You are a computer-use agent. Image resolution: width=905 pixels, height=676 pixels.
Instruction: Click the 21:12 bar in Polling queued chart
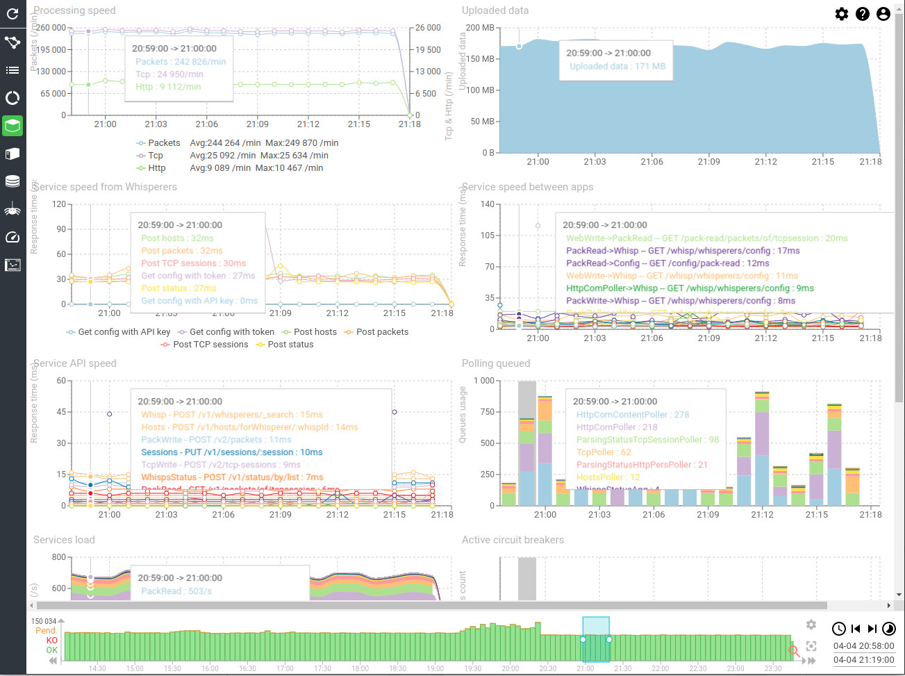point(762,449)
